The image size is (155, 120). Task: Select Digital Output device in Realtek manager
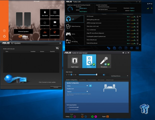pos(75,61)
